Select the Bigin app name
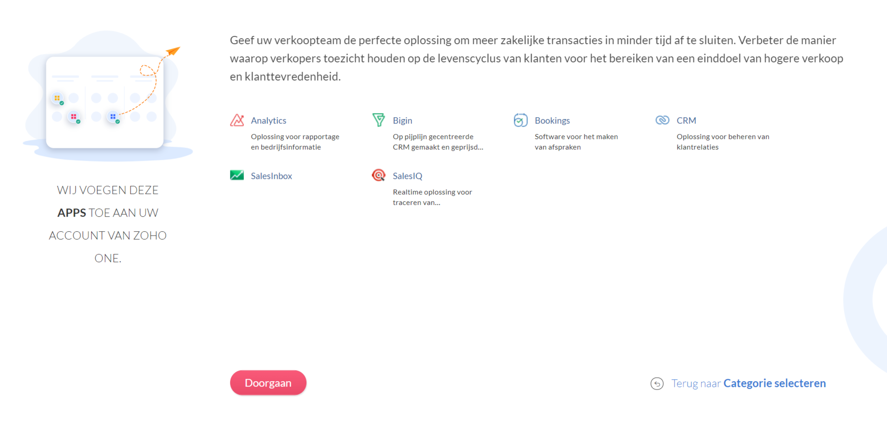 (402, 120)
